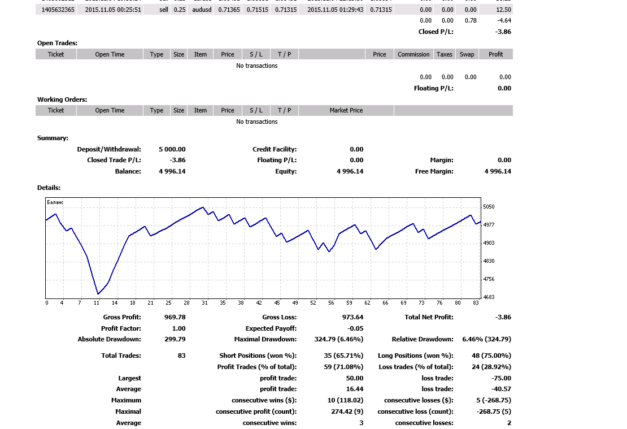Image resolution: width=627 pixels, height=429 pixels.
Task: Click the Total Net Profit label
Action: [429, 317]
